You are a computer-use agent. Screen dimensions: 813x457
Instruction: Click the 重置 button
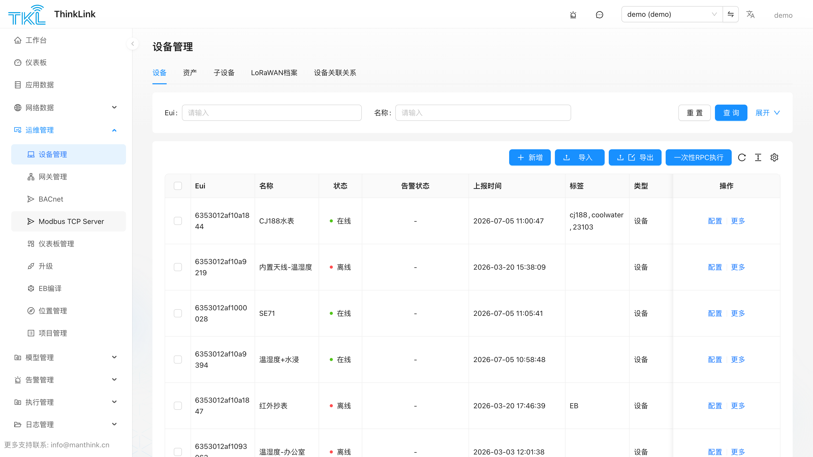coord(694,112)
